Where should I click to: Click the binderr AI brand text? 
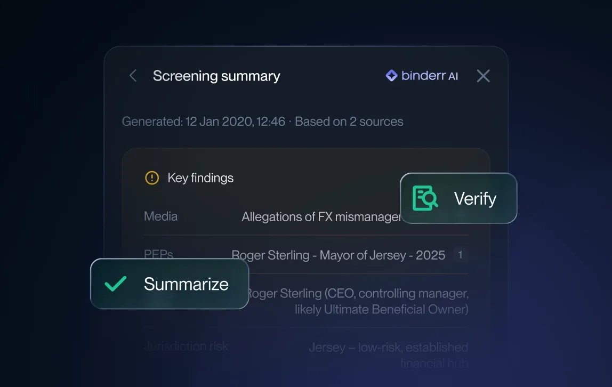pyautogui.click(x=429, y=76)
